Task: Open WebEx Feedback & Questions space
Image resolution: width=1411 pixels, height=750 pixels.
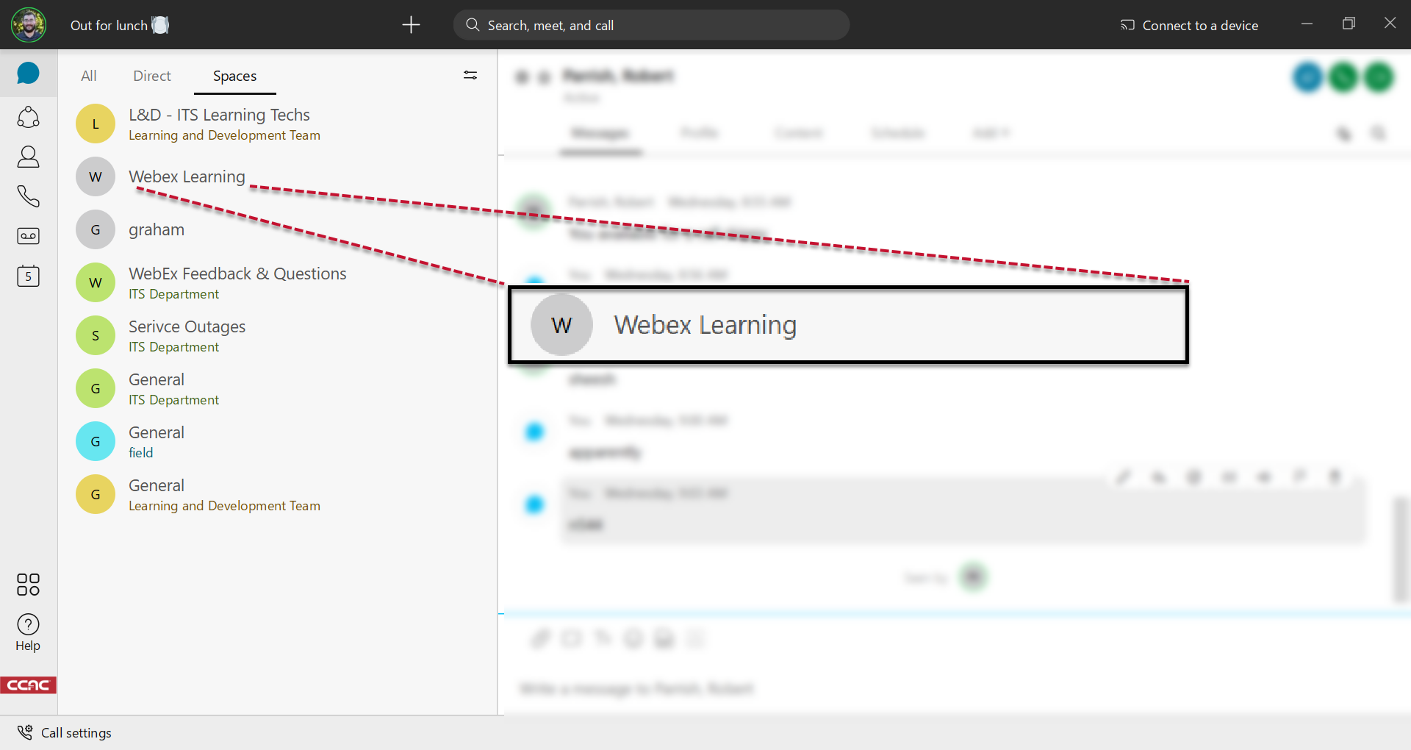Action: pyautogui.click(x=278, y=282)
